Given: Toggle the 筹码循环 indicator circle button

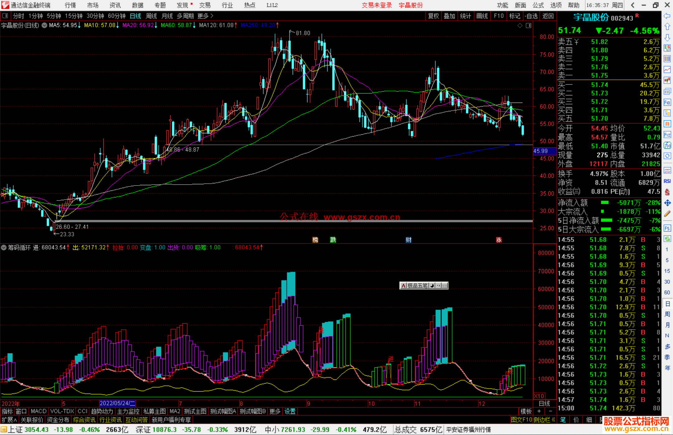Looking at the screenshot, I should tap(4, 248).
